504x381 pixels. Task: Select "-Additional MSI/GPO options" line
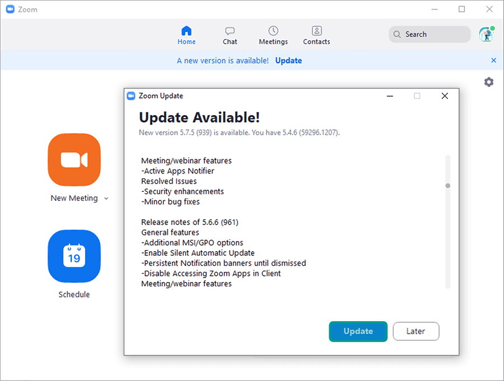[192, 243]
